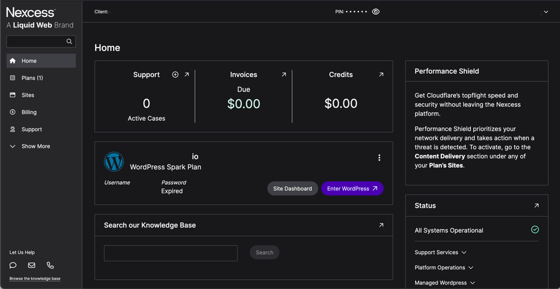Expand Support Services status section

440,252
